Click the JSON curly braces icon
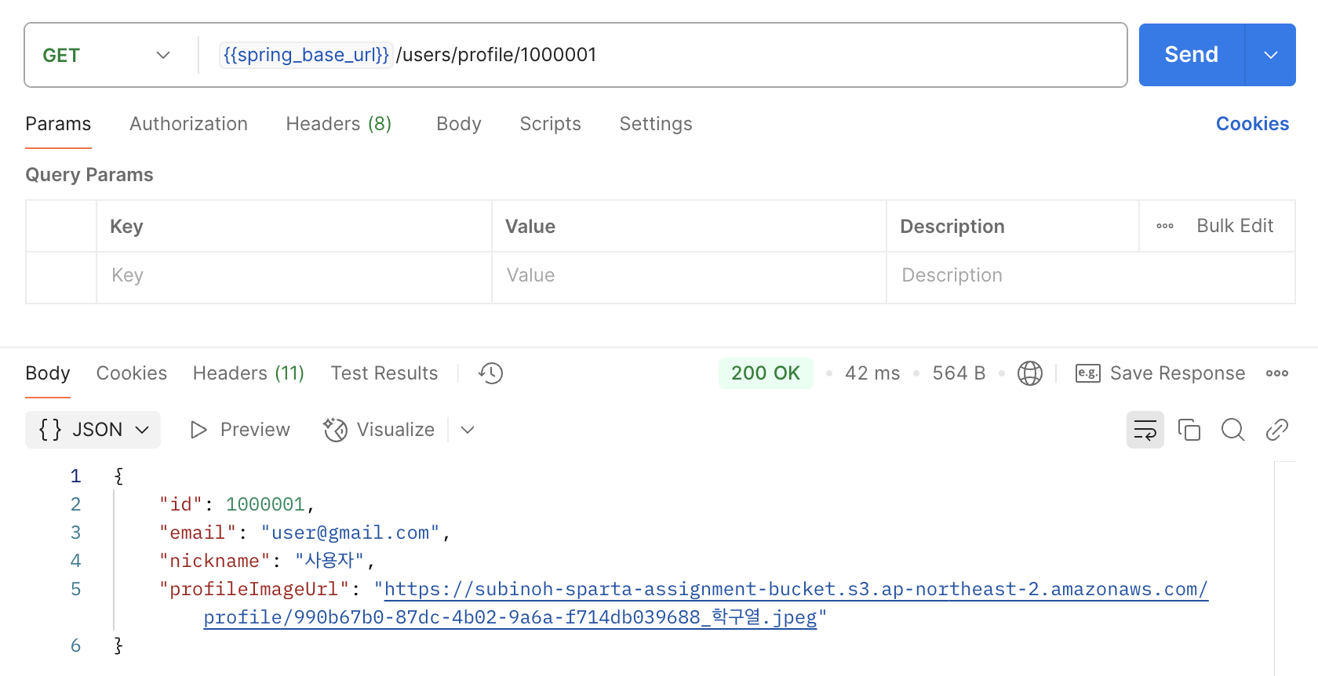This screenshot has height=676, width=1318. 50,430
